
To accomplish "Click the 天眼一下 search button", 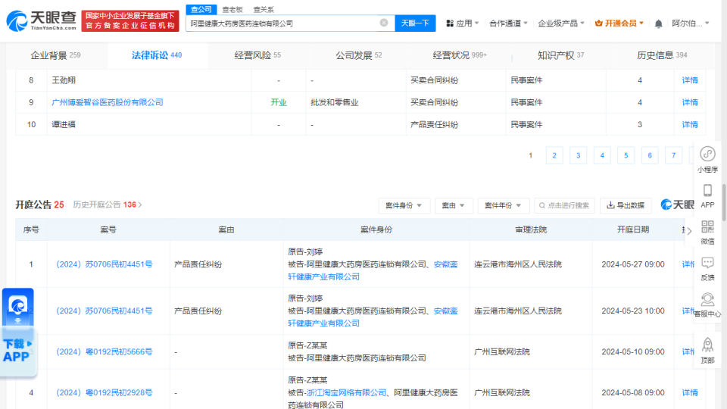I will 415,23.
